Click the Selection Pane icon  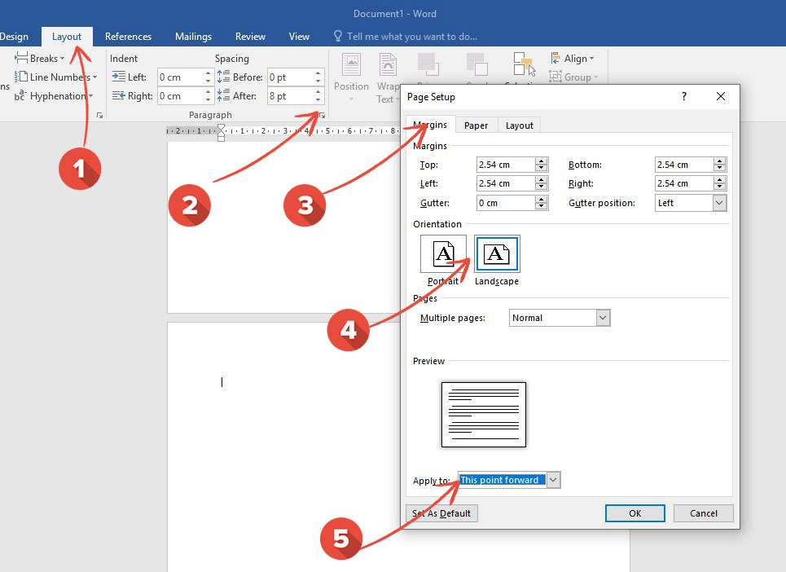[x=525, y=65]
